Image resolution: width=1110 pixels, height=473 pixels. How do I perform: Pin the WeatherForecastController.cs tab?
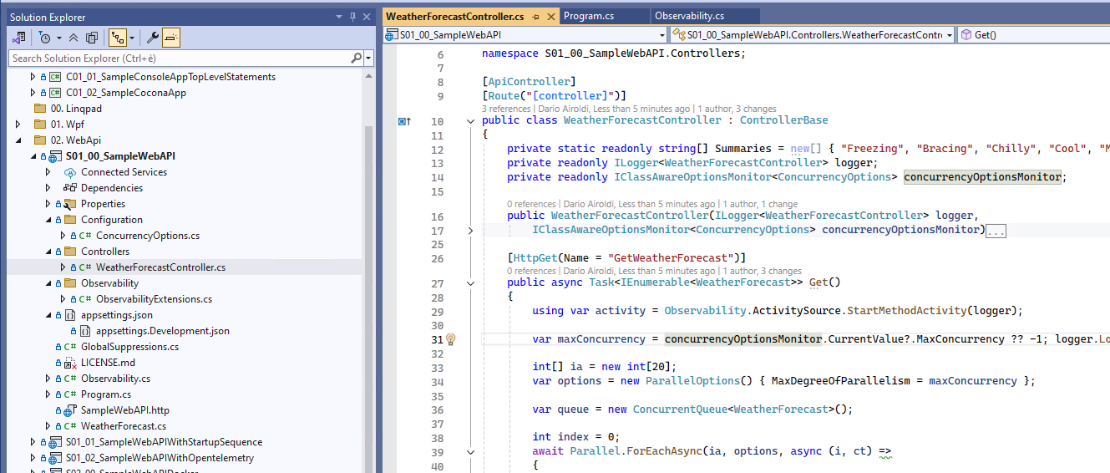click(535, 16)
